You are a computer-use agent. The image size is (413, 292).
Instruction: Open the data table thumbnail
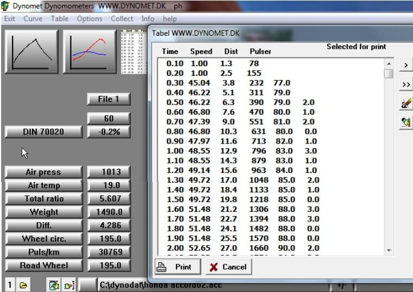tap(134, 52)
